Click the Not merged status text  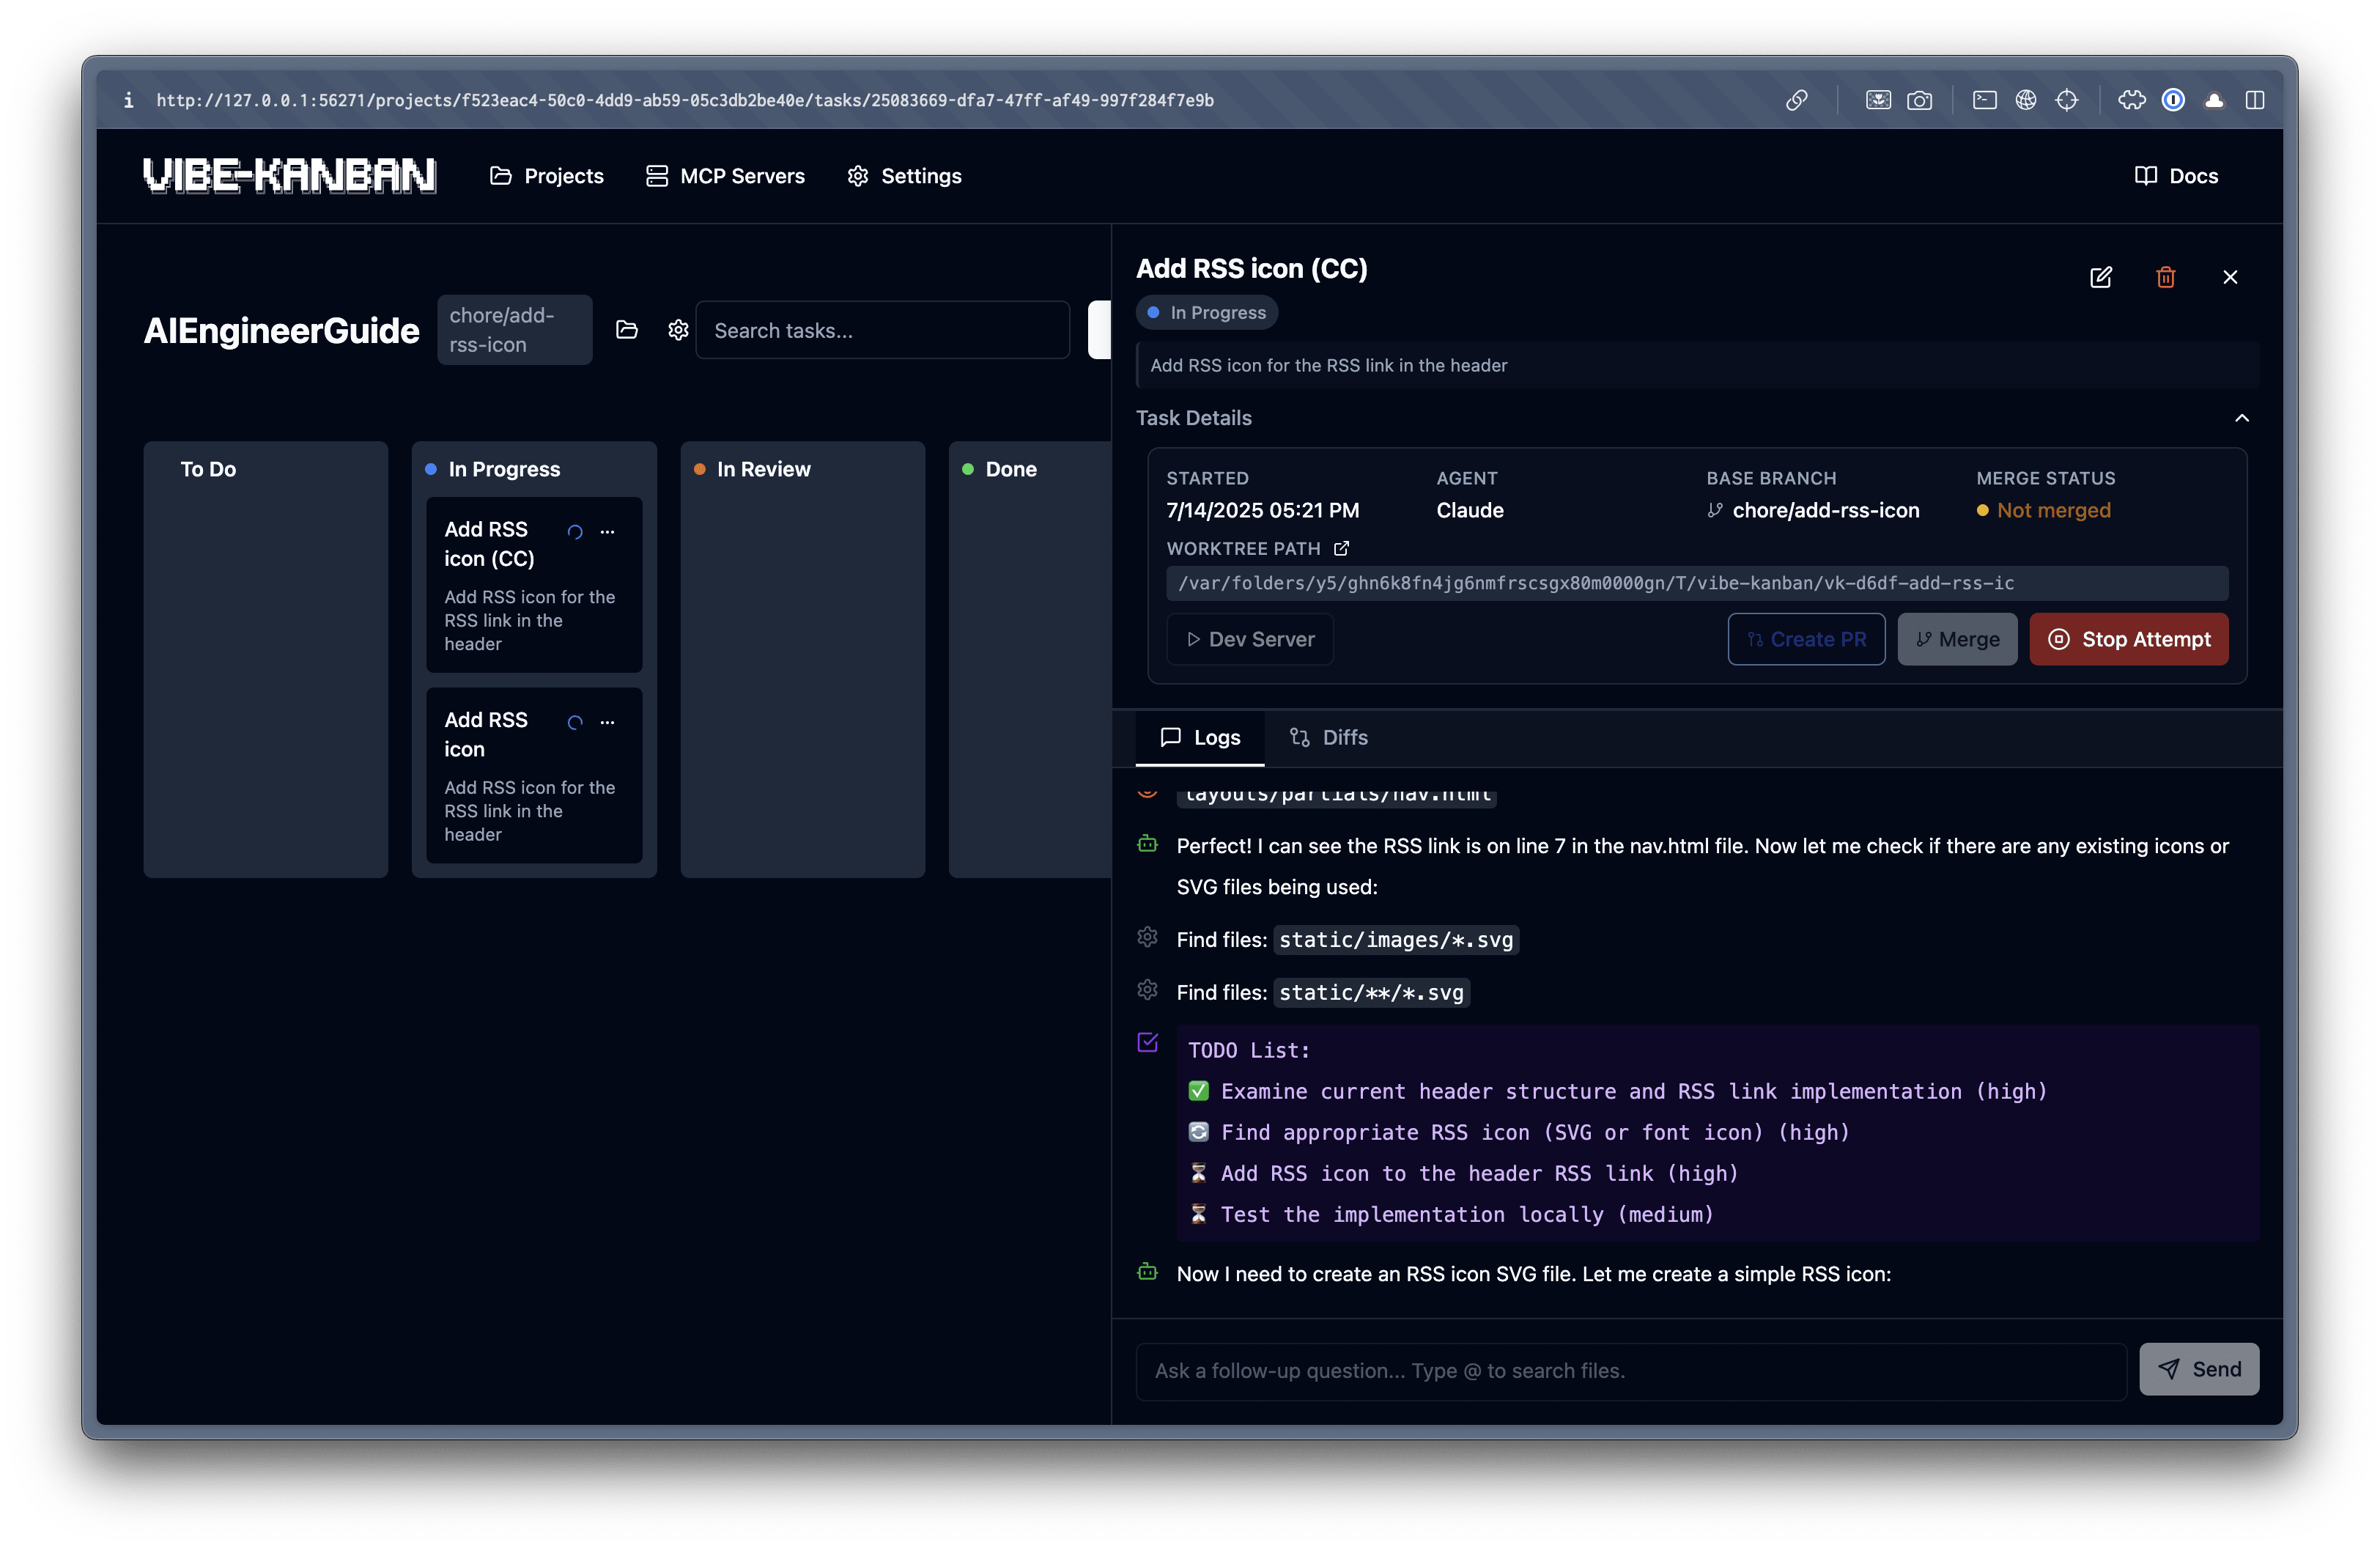[x=2054, y=510]
